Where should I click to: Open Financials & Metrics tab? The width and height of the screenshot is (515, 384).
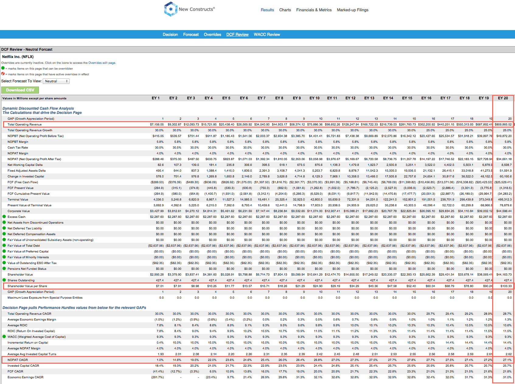tap(314, 10)
